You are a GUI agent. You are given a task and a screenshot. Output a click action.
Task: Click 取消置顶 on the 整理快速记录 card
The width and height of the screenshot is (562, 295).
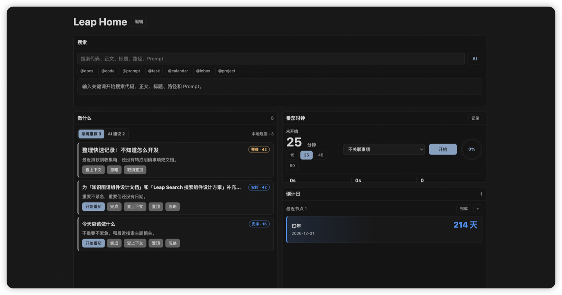(135, 170)
